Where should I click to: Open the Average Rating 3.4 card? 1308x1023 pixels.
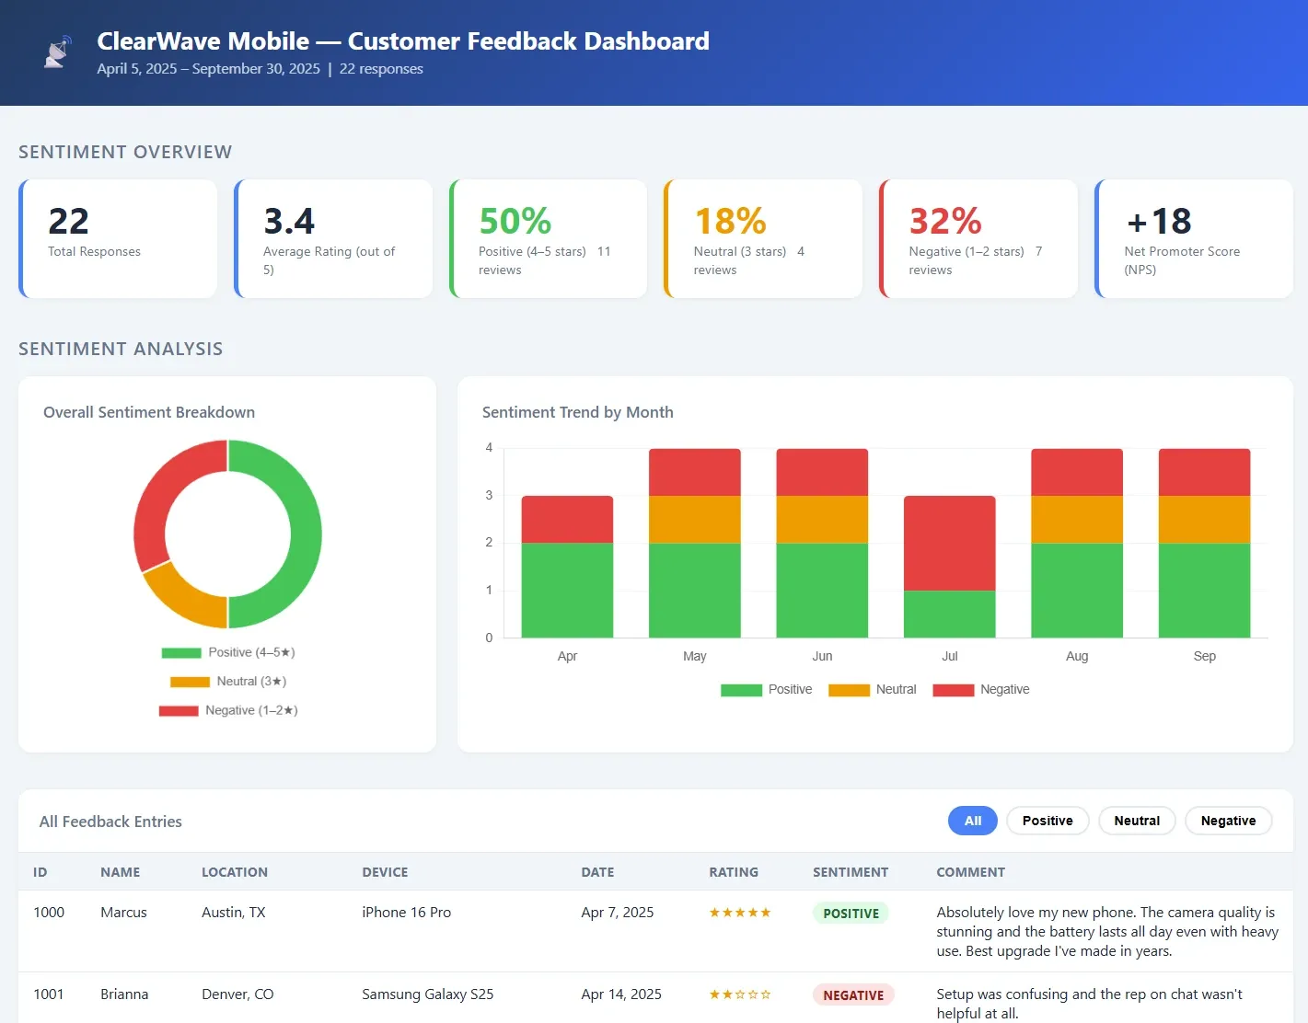333,238
